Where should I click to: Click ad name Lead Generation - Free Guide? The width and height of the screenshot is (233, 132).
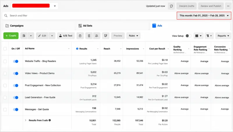tap(40, 97)
